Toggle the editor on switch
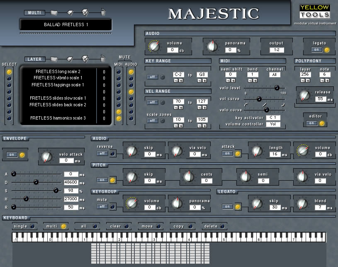This screenshot has width=338, height=267. tap(312, 123)
